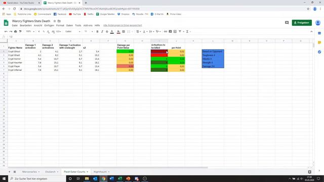The width and height of the screenshot is (324, 182).
Task: Open the all sheets list icon
Action: tap(15, 172)
